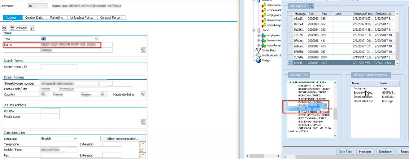
Task: Click the Label column header
Action: (343, 14)
